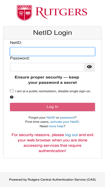Open the forgot NetID link
105x187 pixels.
tap(51, 117)
